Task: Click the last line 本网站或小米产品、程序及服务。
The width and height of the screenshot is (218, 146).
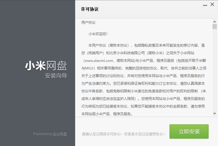Action: coord(107,114)
